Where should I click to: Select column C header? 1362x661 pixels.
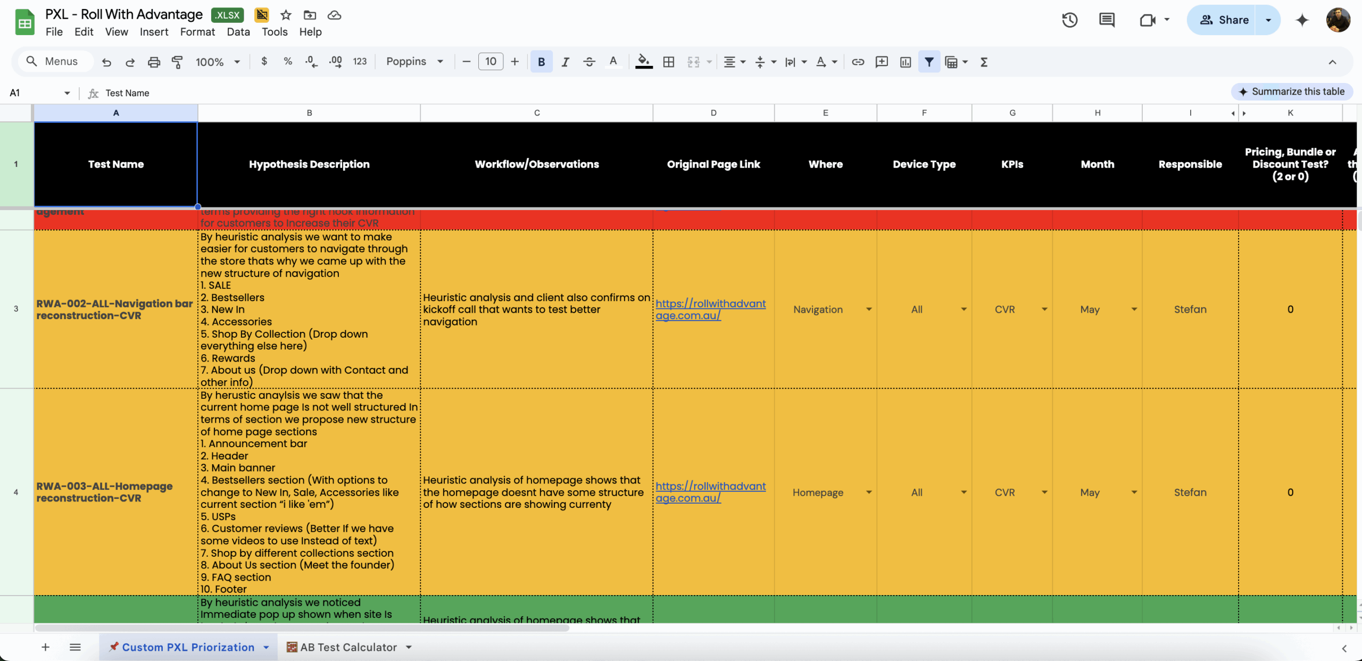click(x=537, y=113)
